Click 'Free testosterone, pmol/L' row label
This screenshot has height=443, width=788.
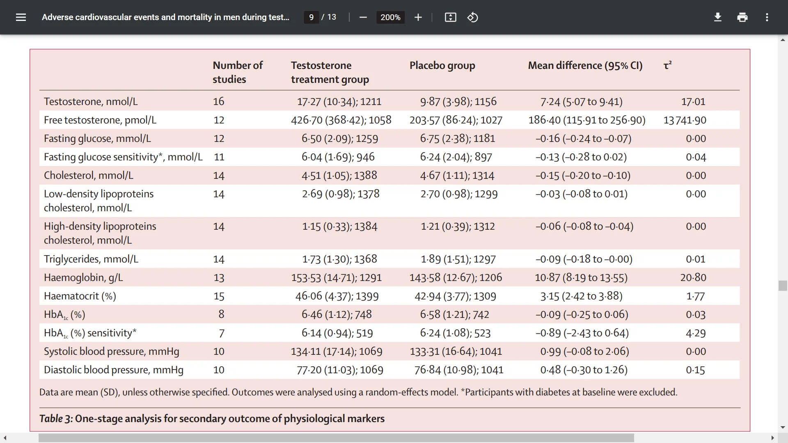tap(100, 120)
